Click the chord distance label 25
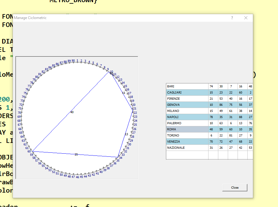 [x=76, y=155]
